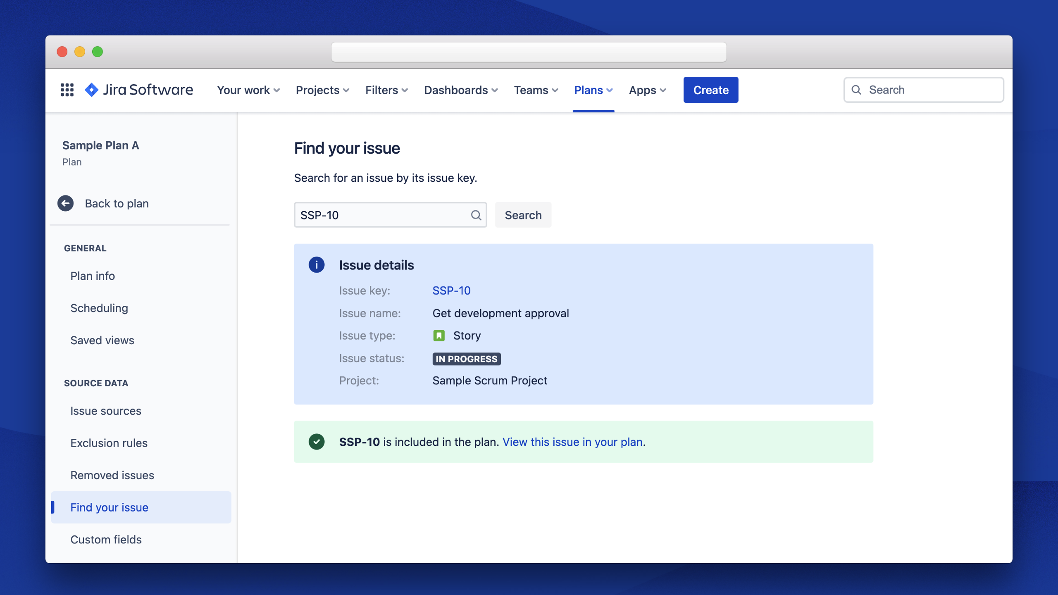The width and height of the screenshot is (1058, 595).
Task: Open the Filters dropdown menu
Action: [386, 90]
